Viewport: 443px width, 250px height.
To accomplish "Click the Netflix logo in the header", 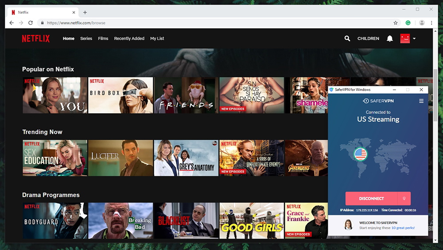I will pyautogui.click(x=36, y=38).
